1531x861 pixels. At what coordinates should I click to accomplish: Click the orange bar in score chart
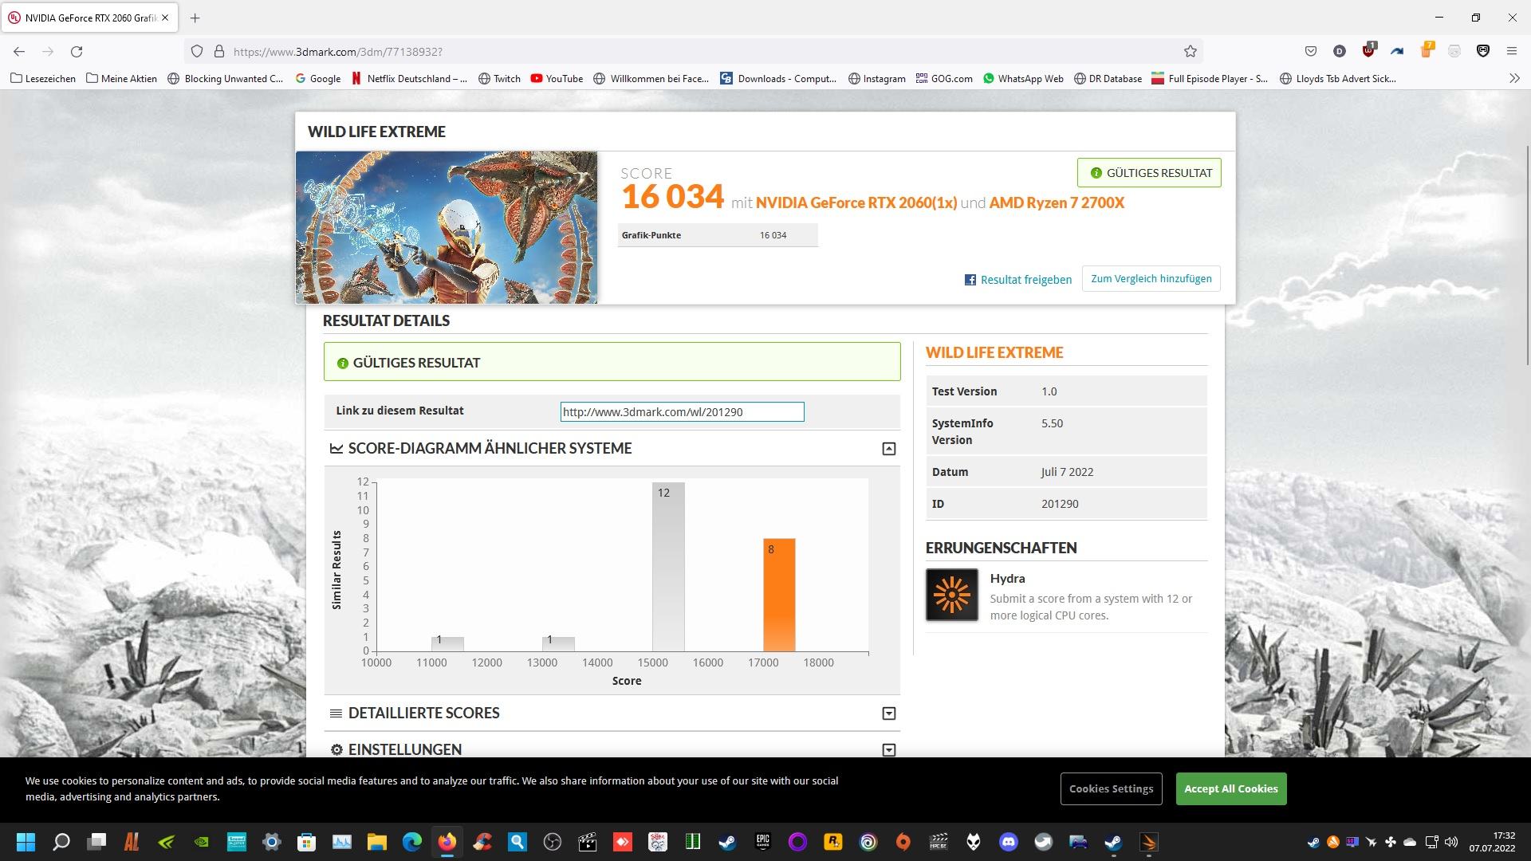pos(779,595)
